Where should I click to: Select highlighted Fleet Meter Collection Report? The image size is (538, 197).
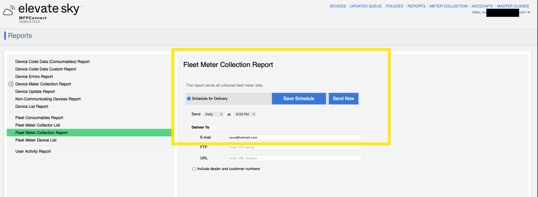[89, 132]
